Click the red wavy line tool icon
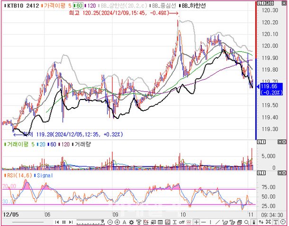The width and height of the screenshot is (289, 226). tap(189, 222)
